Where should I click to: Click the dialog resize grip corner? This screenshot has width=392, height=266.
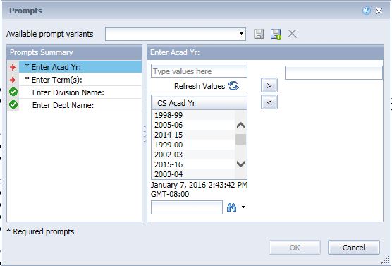click(386, 260)
